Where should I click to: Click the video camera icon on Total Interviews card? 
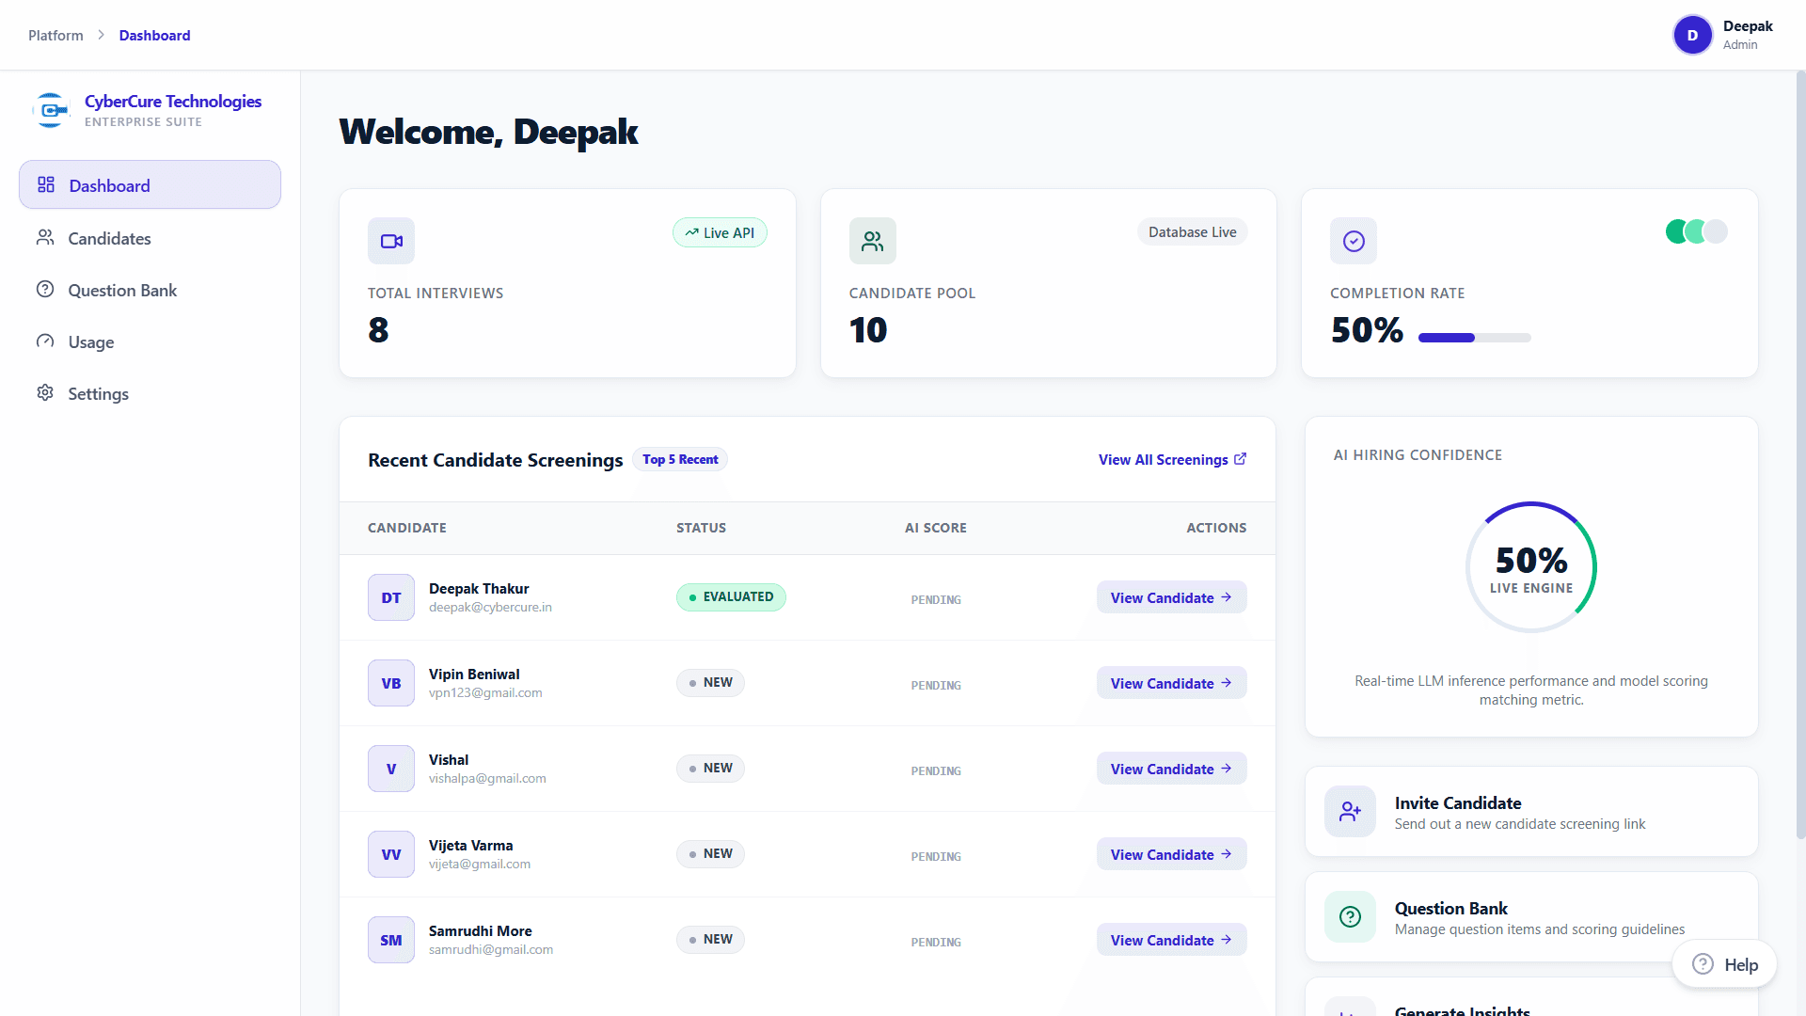[391, 241]
